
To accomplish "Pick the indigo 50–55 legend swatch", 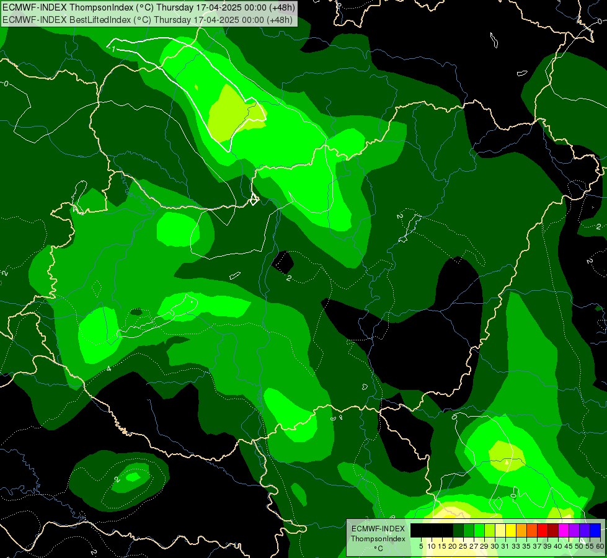I will click(585, 531).
